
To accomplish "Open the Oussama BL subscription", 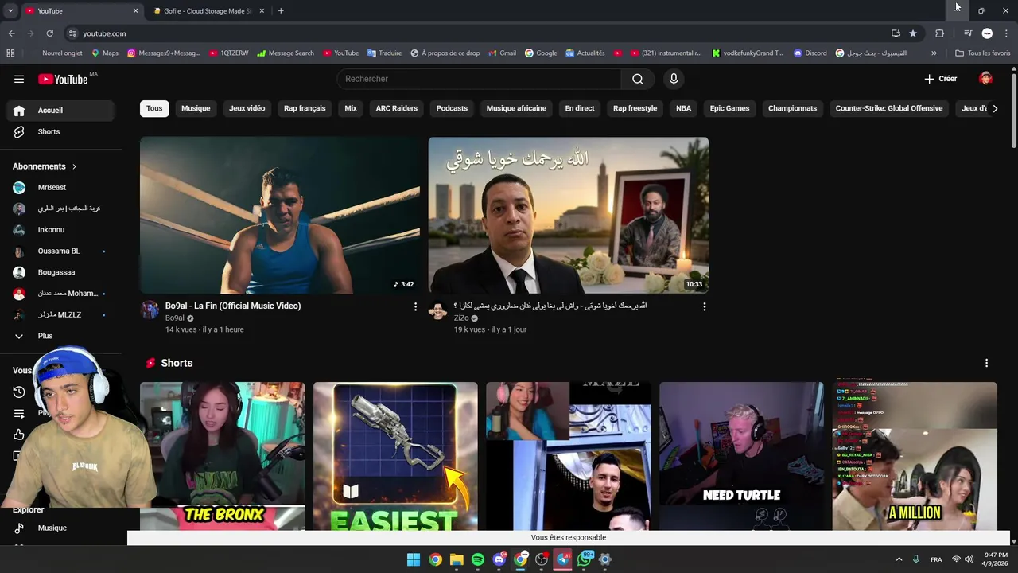I will [59, 251].
